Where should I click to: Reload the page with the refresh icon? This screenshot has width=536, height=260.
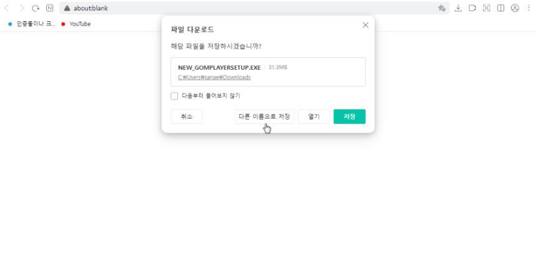pos(36,8)
